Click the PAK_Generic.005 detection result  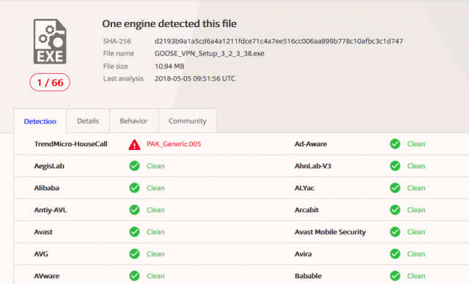[174, 144]
